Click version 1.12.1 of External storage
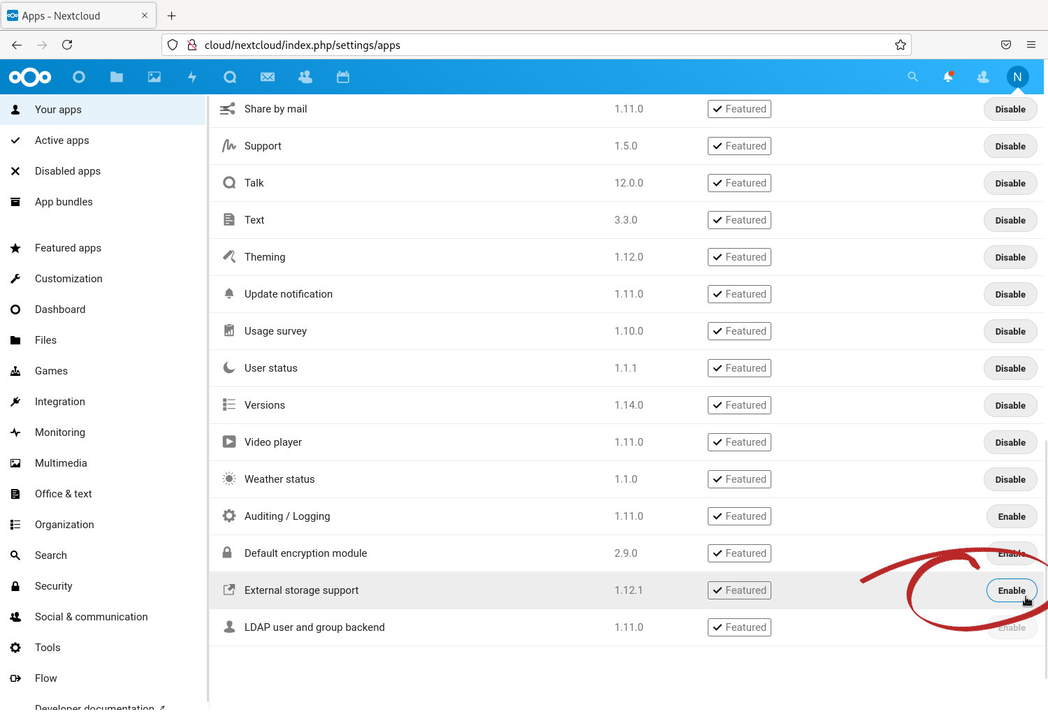 629,590
